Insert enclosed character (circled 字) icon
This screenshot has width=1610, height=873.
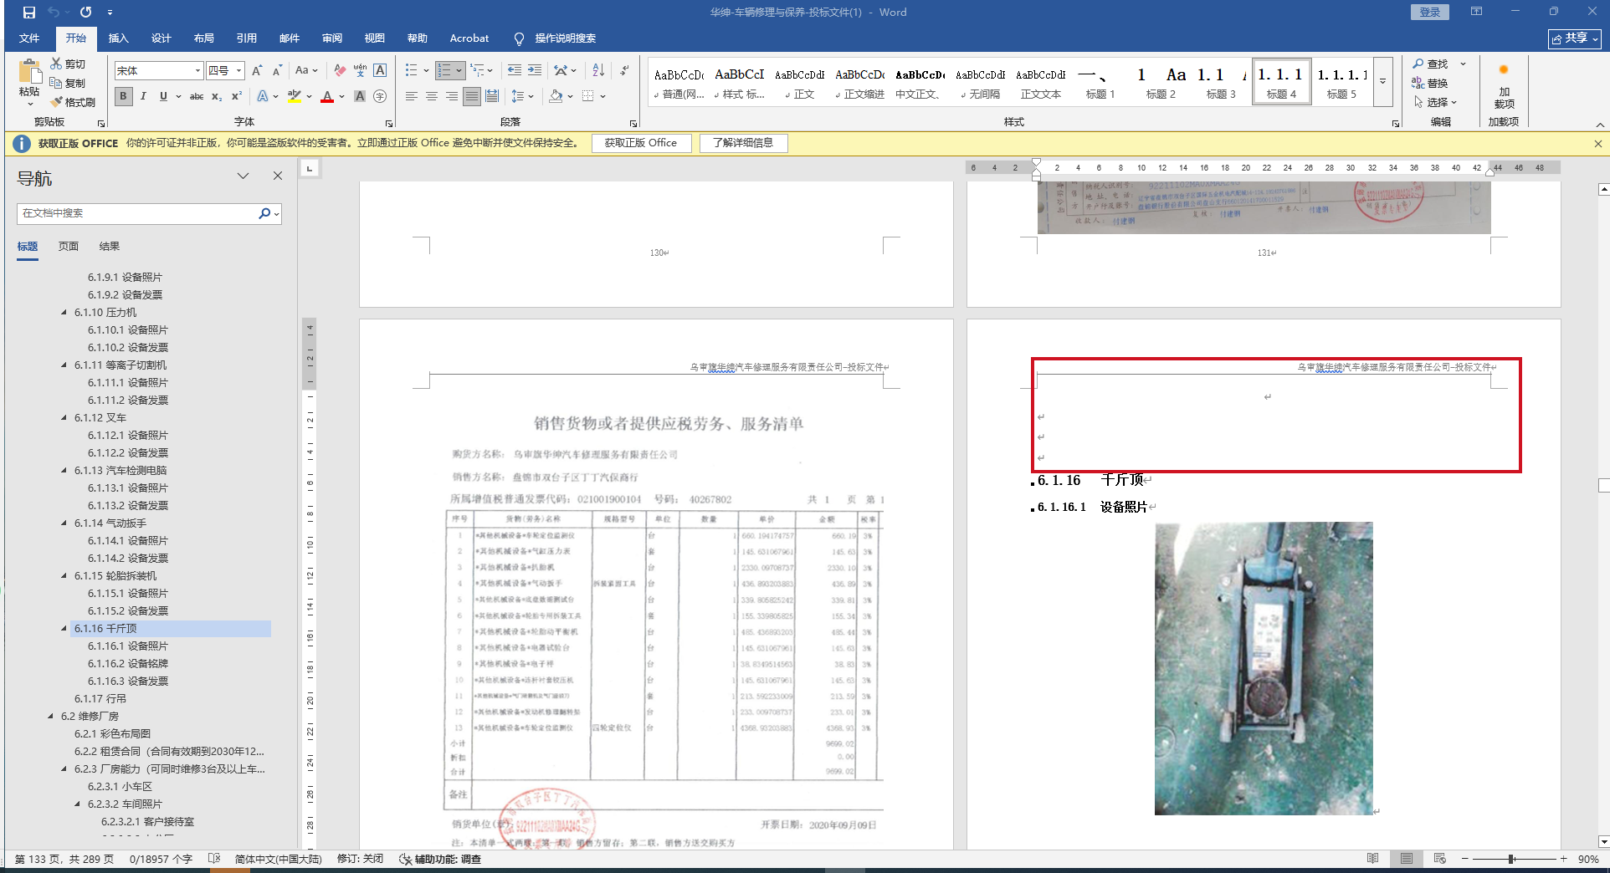(380, 96)
